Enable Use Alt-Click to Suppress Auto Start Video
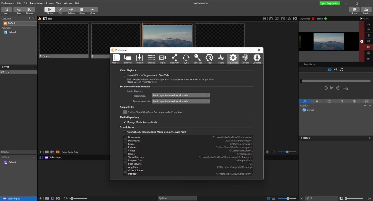The height and width of the screenshot is (201, 373). (x=124, y=75)
